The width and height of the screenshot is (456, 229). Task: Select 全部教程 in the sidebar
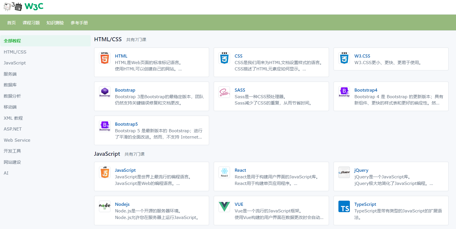[x=45, y=41]
